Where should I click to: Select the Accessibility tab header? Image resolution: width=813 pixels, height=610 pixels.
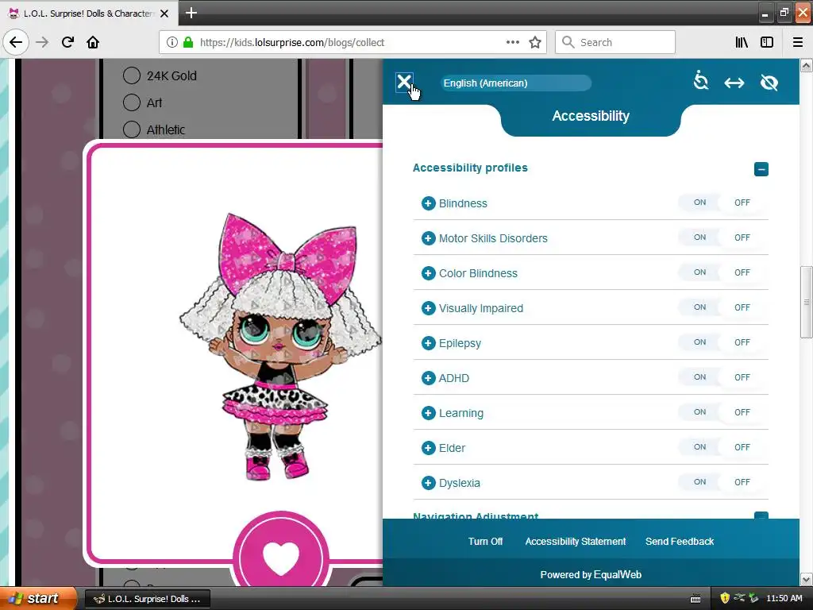click(591, 116)
